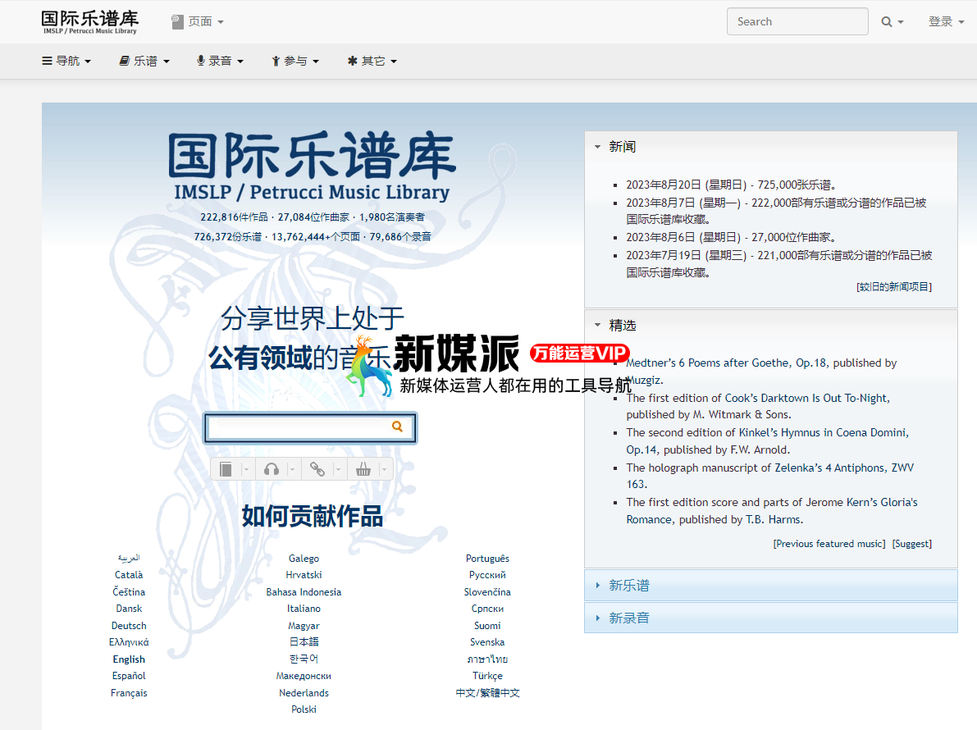Open arrow next to headphones icon

tap(291, 469)
